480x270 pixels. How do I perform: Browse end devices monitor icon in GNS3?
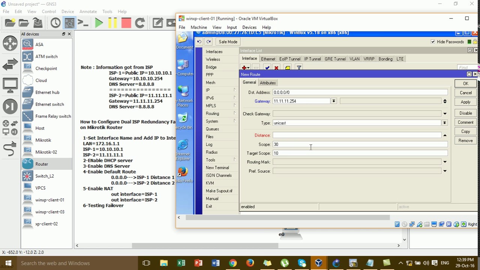[10, 85]
